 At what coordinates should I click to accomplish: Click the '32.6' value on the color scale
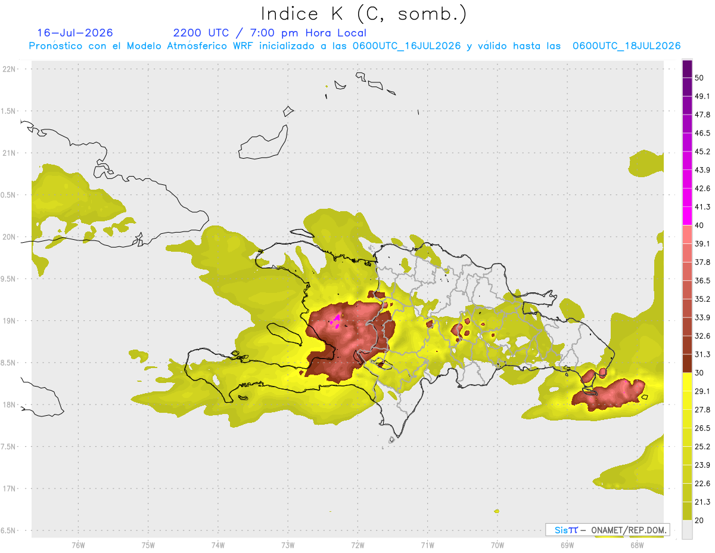702,336
